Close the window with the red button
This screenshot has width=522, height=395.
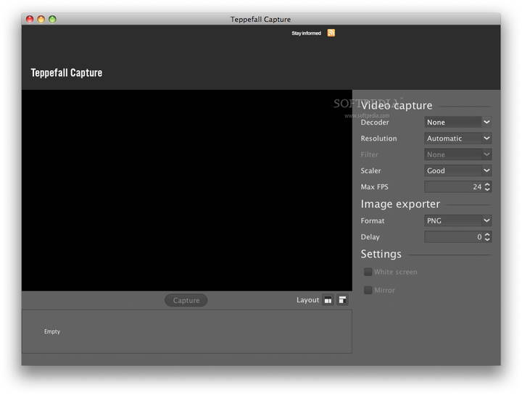pos(30,20)
